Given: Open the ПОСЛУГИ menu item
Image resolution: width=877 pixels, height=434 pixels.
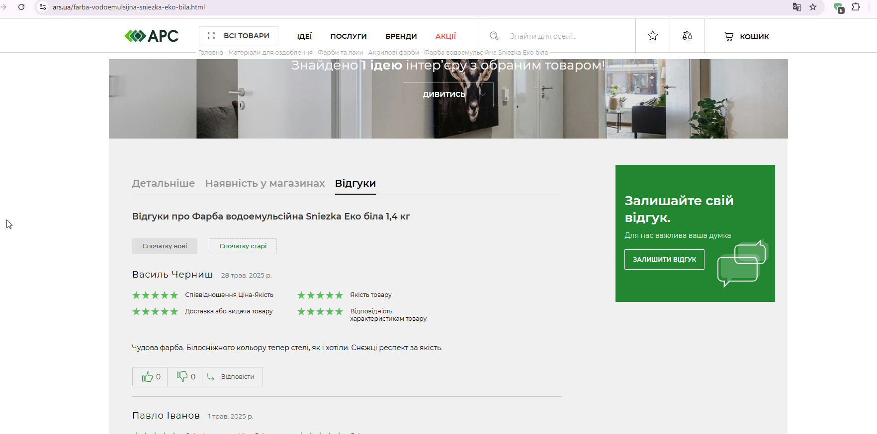Looking at the screenshot, I should [x=349, y=36].
